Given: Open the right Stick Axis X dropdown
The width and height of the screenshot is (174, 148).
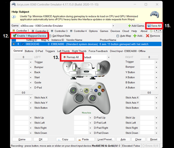Looking at the screenshot, I should point(156,98).
